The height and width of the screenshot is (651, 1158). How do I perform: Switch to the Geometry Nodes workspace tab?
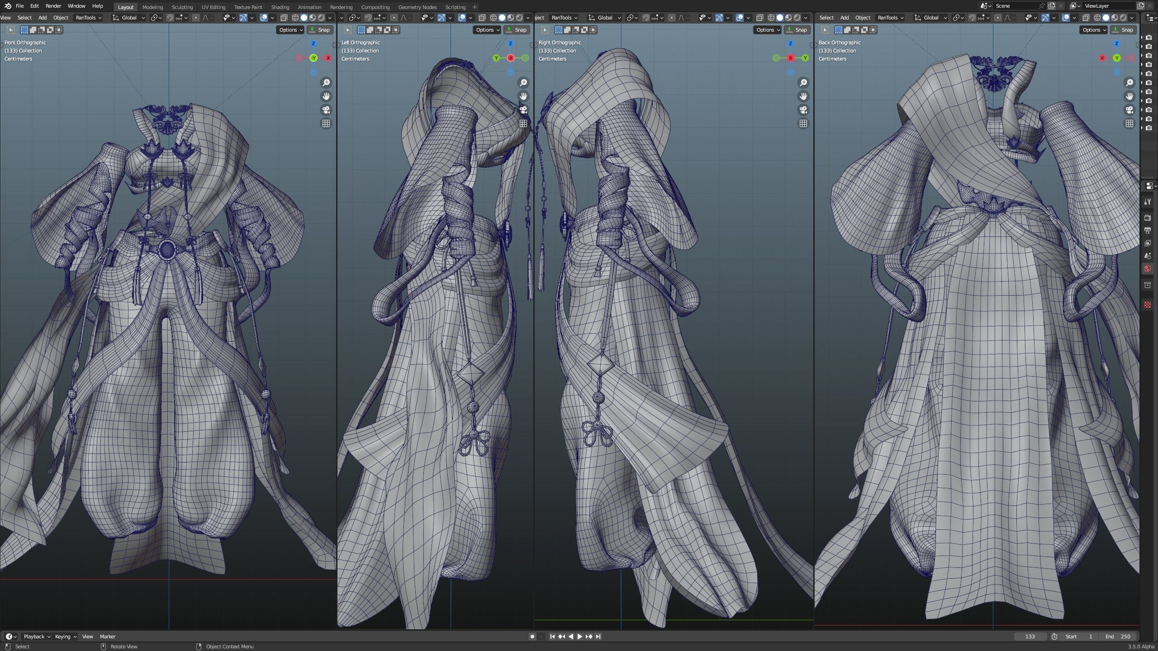point(417,7)
